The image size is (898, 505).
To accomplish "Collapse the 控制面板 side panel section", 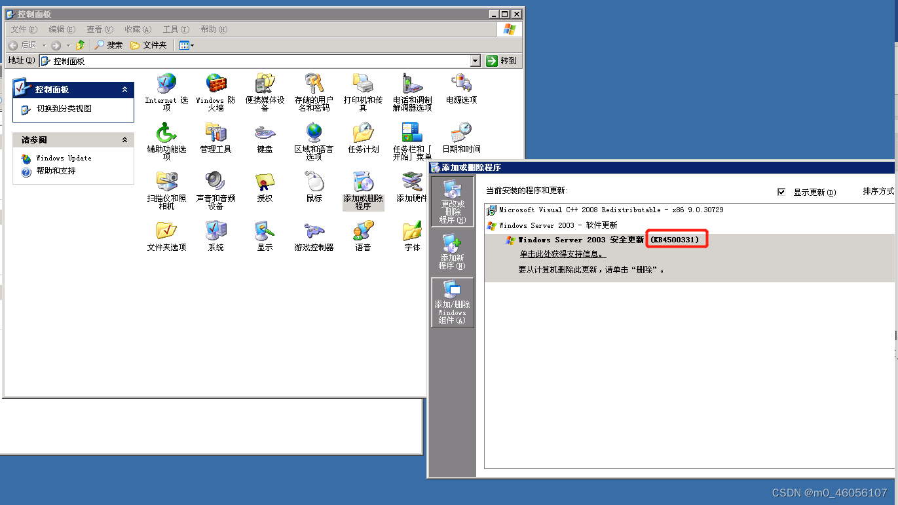I will pos(124,89).
